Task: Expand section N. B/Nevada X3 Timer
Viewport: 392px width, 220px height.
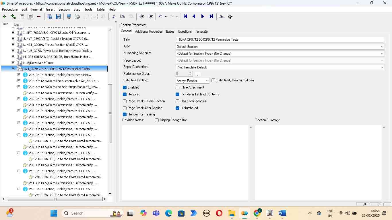Action: pos(13,63)
